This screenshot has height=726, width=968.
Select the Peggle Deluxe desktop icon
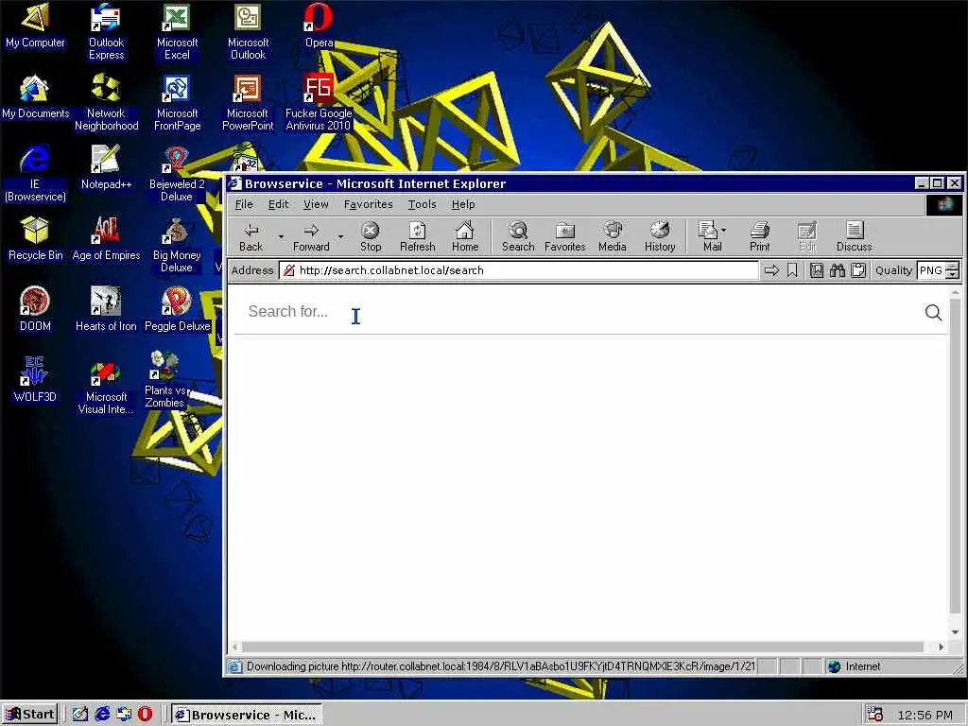pyautogui.click(x=177, y=310)
